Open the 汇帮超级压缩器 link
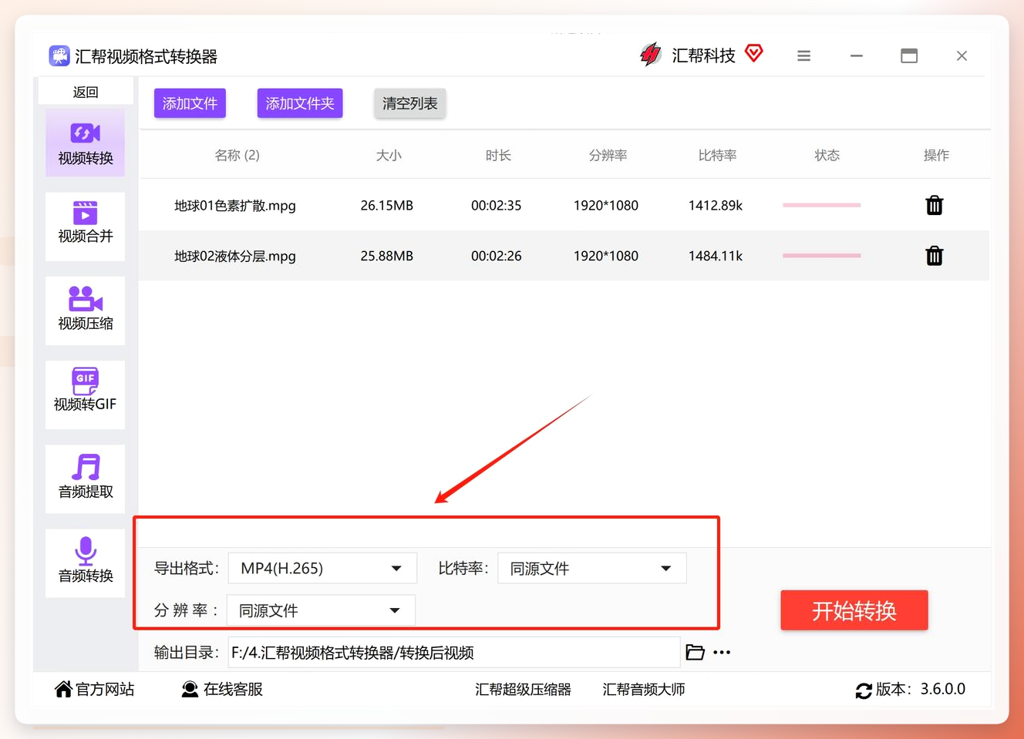 point(524,689)
